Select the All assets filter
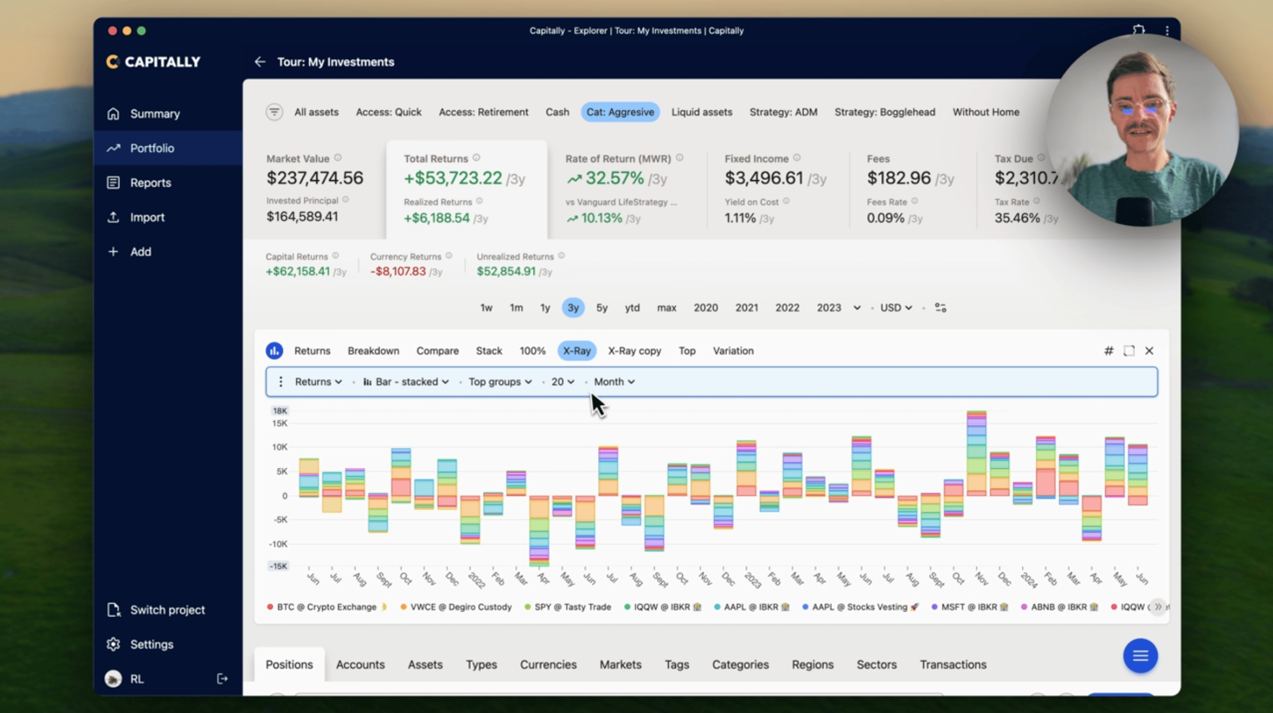 click(x=316, y=112)
